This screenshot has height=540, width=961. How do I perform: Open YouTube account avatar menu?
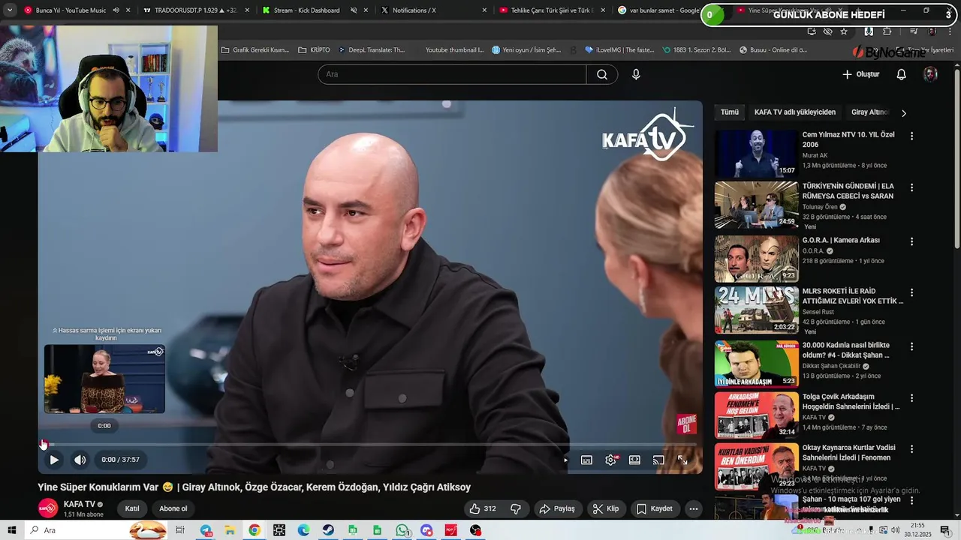[930, 74]
